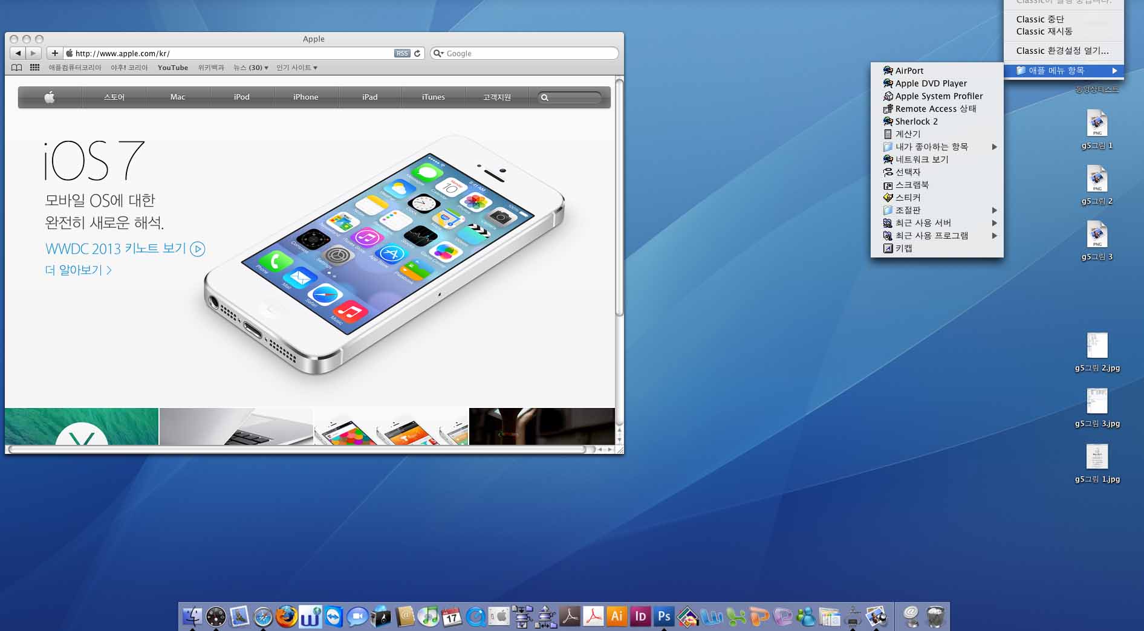The image size is (1144, 631).
Task: Open Firefox from the dock
Action: pyautogui.click(x=287, y=616)
